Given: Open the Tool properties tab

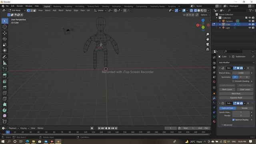Looking at the screenshot, I should point(214,57).
